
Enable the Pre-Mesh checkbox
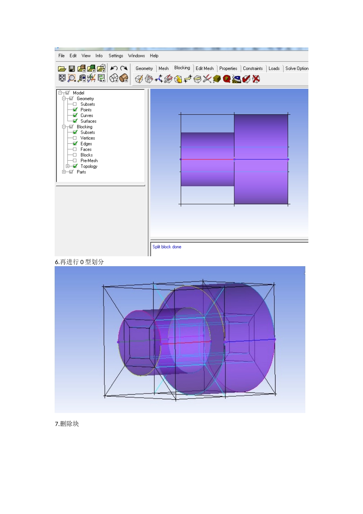click(x=75, y=161)
